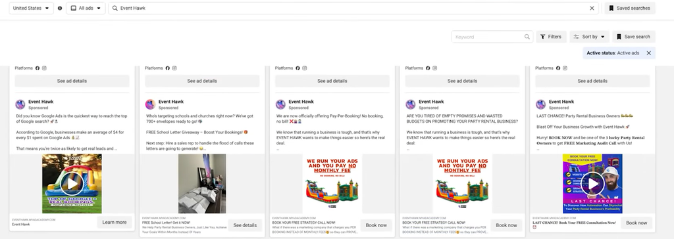See ad details for the School Letter ad

pyautogui.click(x=202, y=81)
